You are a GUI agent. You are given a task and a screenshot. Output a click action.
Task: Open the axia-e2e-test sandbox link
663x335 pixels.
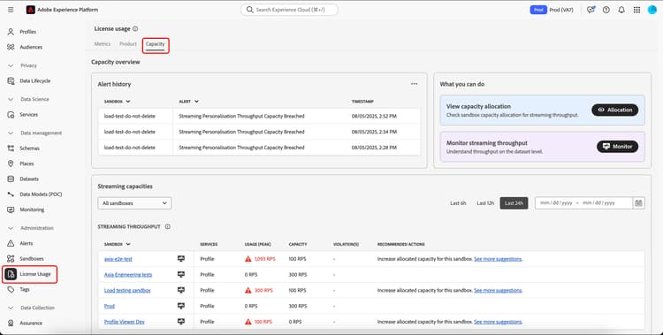click(118, 259)
